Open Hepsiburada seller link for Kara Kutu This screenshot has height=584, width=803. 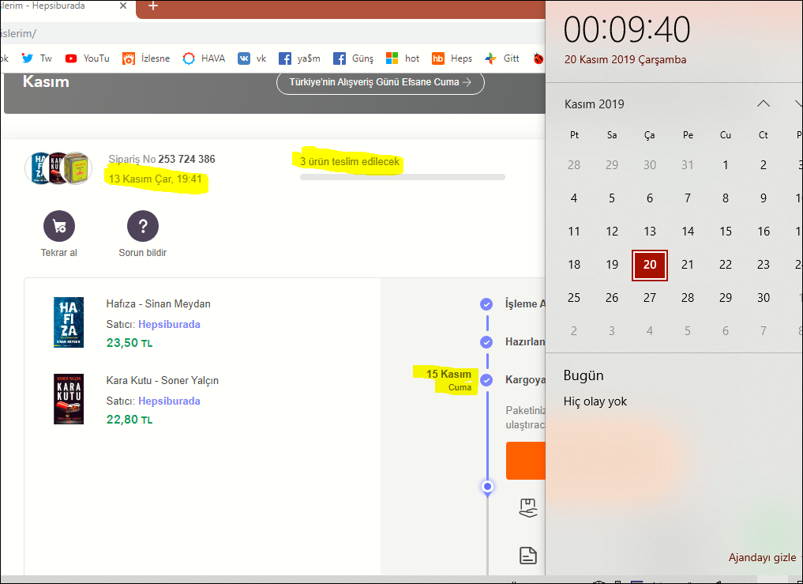tap(169, 401)
